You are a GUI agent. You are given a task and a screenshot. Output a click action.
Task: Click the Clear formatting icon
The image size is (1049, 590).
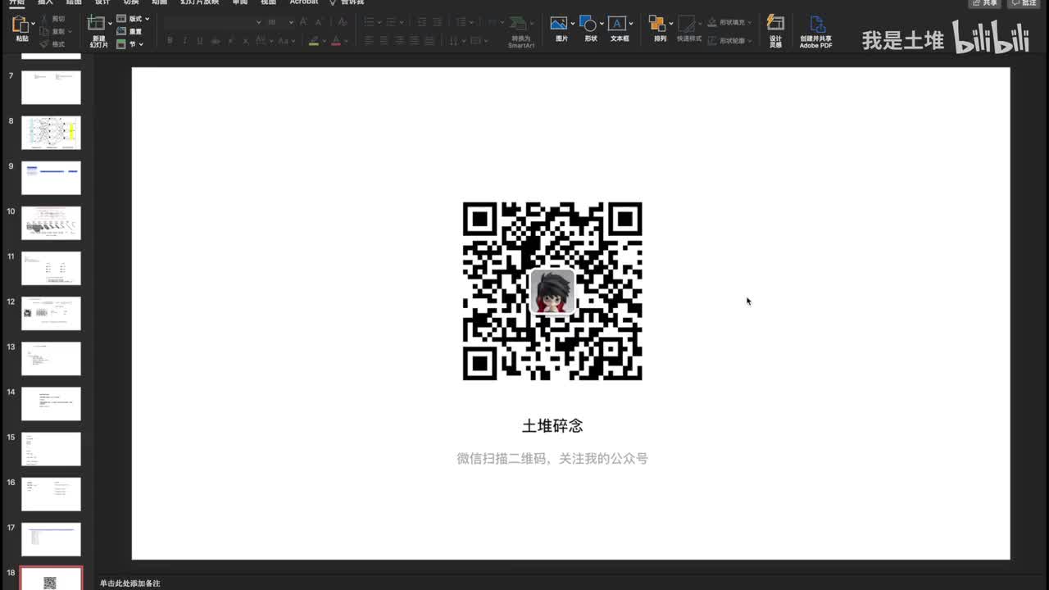pyautogui.click(x=343, y=22)
